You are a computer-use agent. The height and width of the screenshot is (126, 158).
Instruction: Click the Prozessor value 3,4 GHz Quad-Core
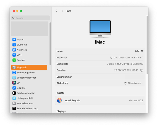click(127, 57)
